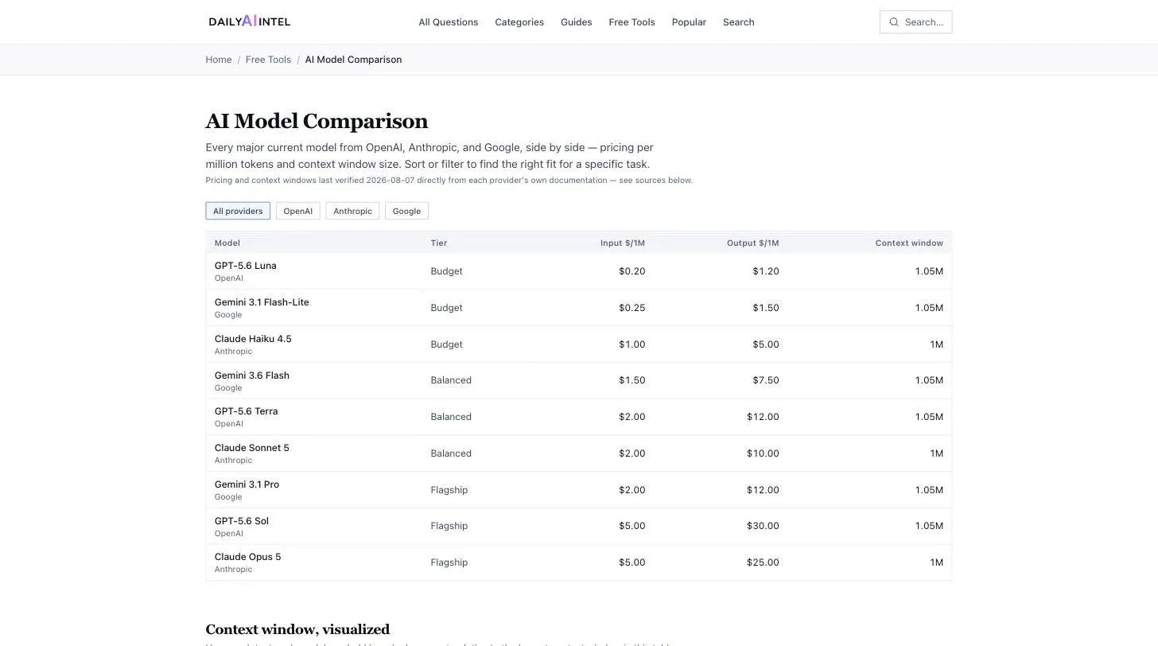Click the Budget tier for GPT-5.6 Luna

click(447, 271)
